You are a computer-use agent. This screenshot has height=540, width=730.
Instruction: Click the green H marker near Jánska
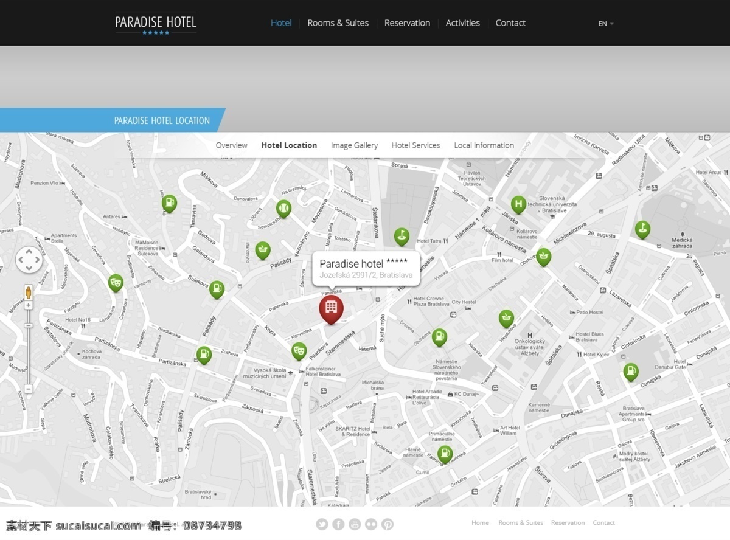[518, 204]
